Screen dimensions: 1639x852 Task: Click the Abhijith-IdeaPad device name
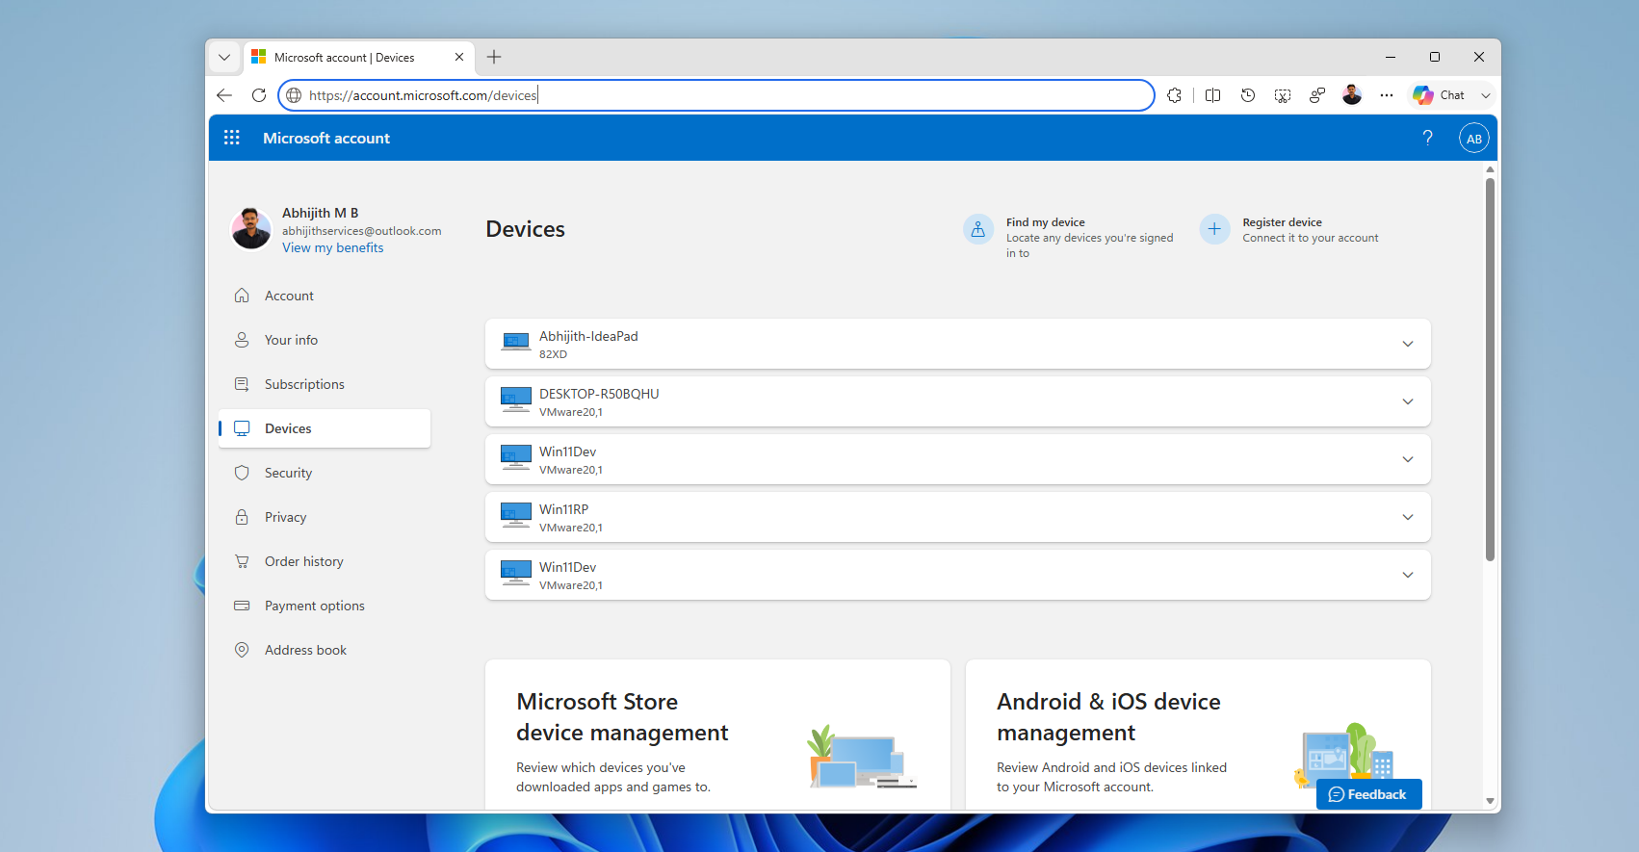588,336
